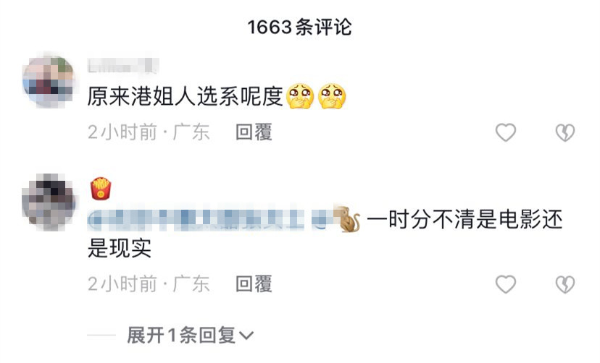Reply to the 一时分不清是电影还是现实 comment
The width and height of the screenshot is (600, 363).
tap(254, 284)
